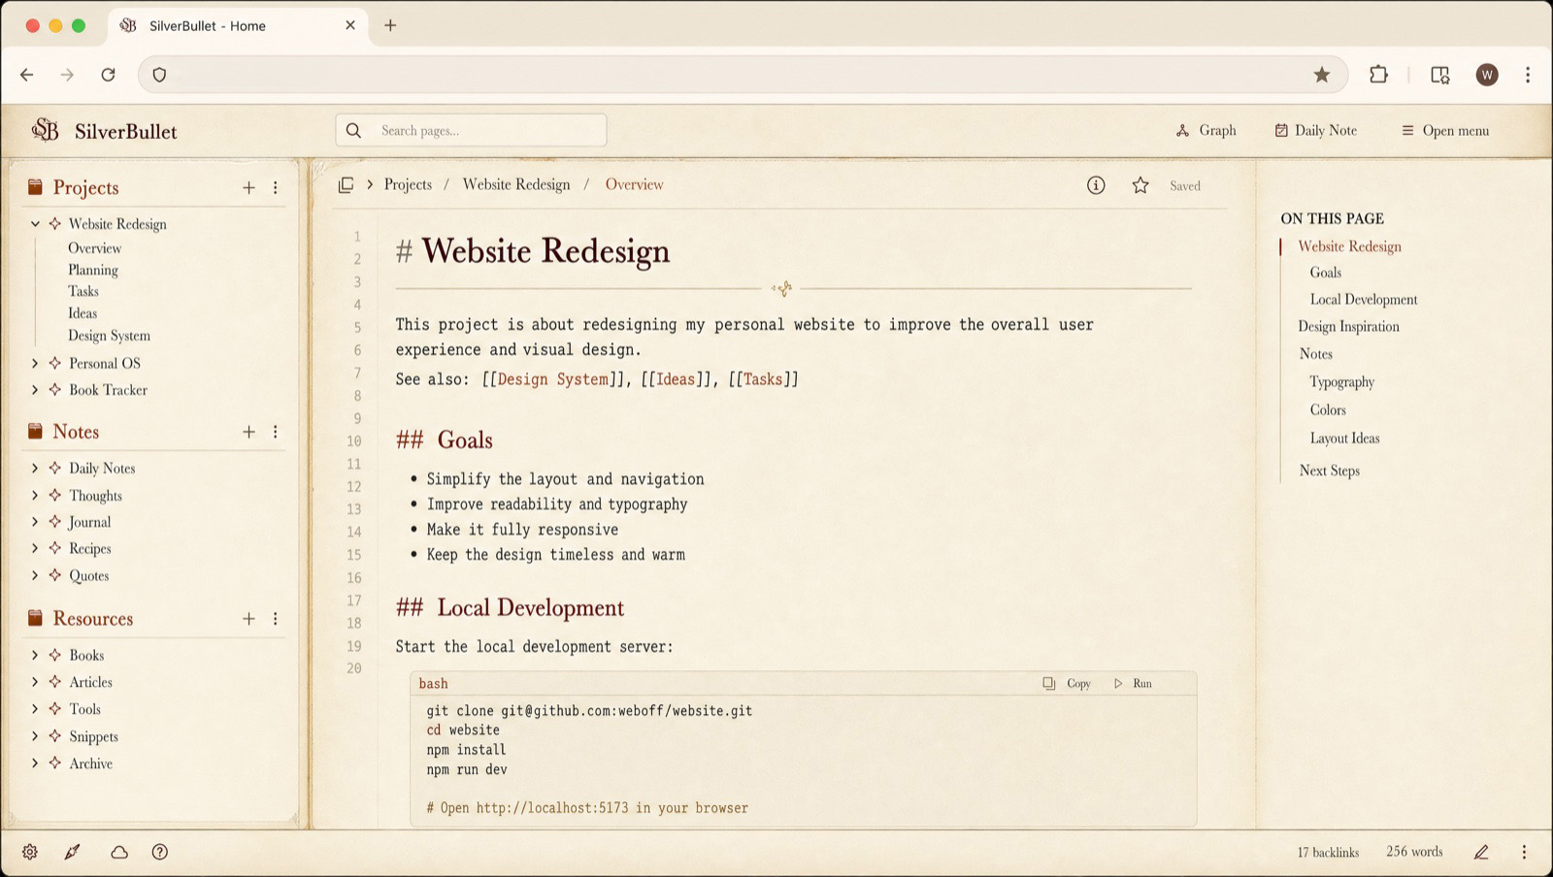Copy the bash code block
The image size is (1553, 877).
tap(1067, 683)
